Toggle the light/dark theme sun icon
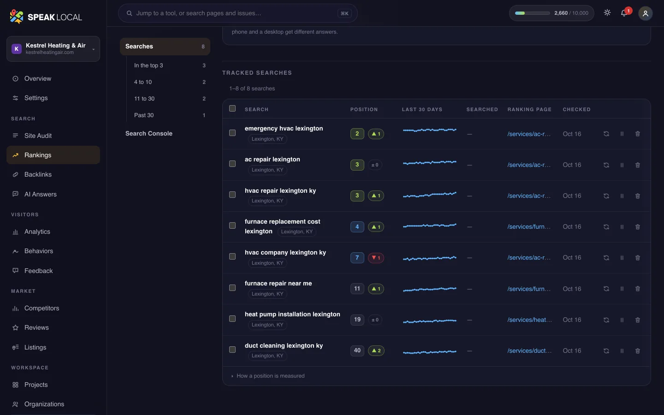The width and height of the screenshot is (664, 415). pos(607,13)
